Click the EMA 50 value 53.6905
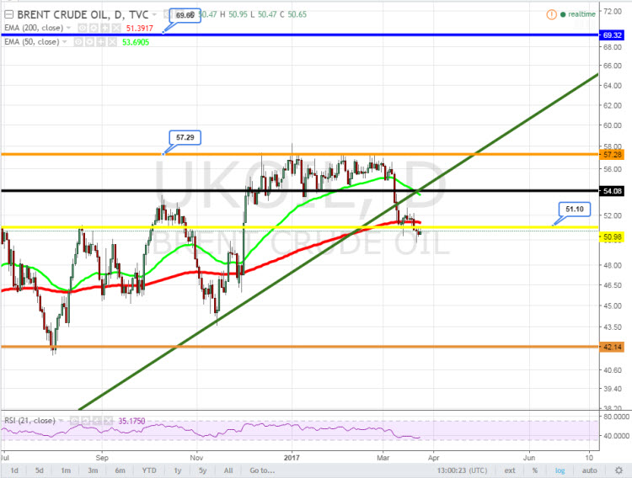Viewport: 632px width, 478px height. coord(136,42)
